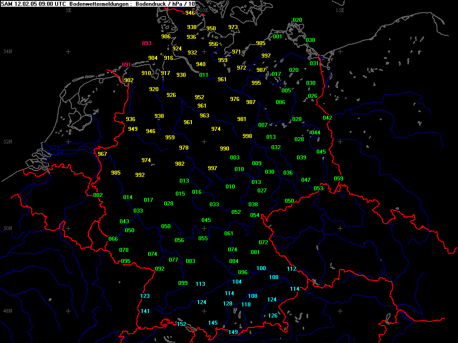Select the green 002 pressure reading
The height and width of the screenshot is (343, 458).
tap(98, 195)
